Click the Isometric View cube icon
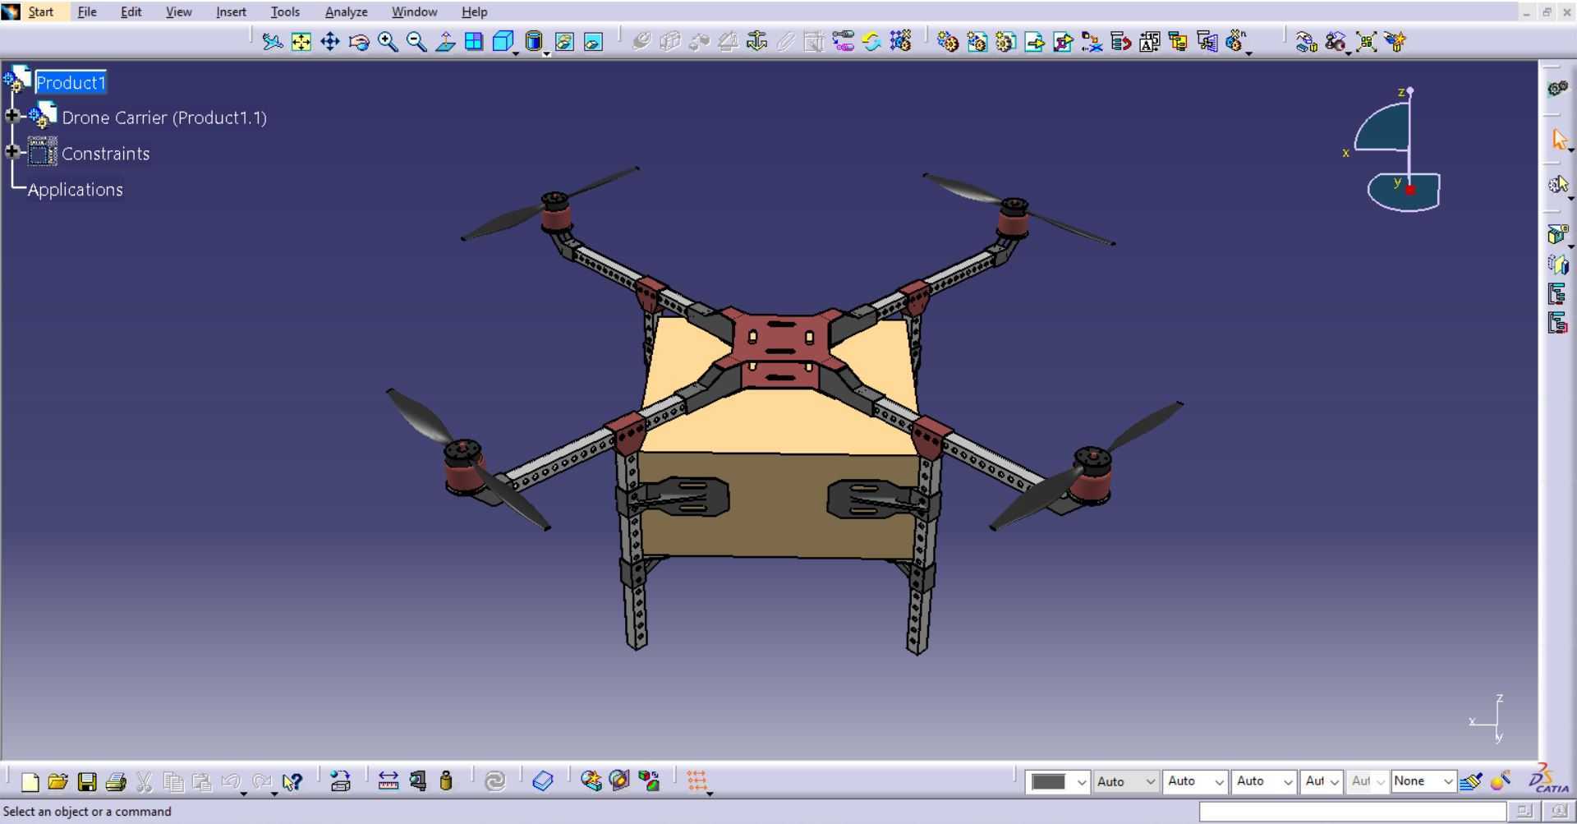The width and height of the screenshot is (1577, 824). [502, 41]
